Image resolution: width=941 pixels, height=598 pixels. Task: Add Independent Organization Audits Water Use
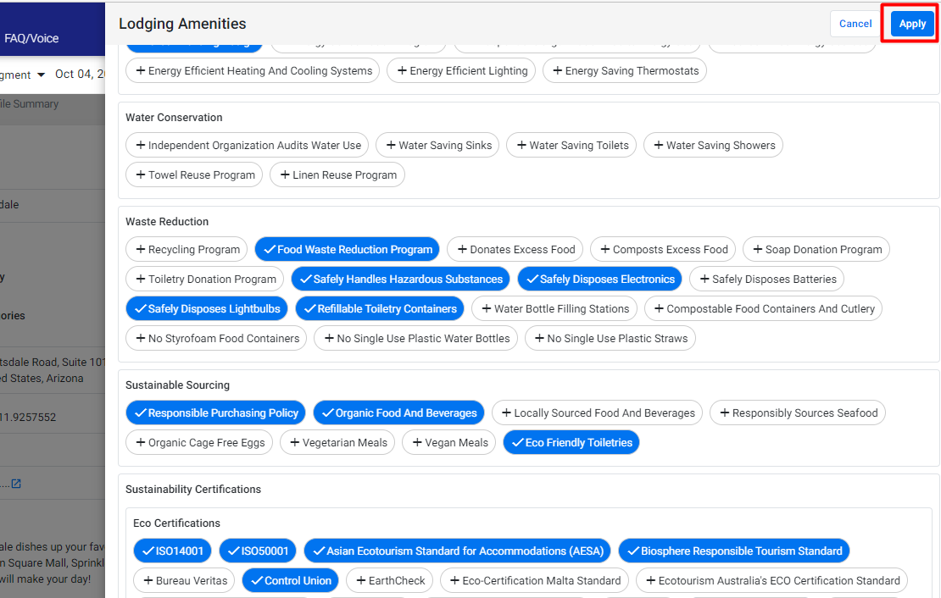coord(248,145)
